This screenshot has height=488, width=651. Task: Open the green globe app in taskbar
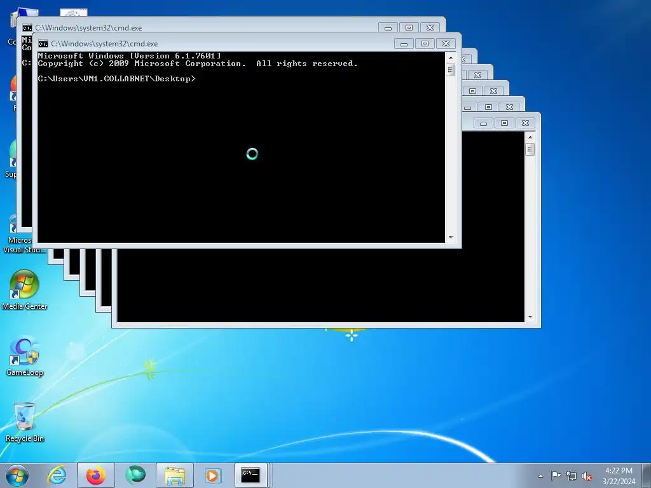(x=135, y=475)
